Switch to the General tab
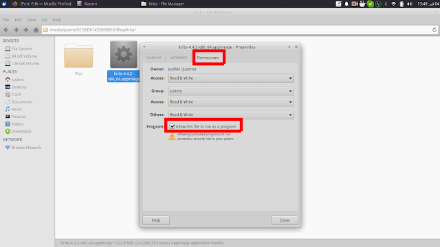The width and height of the screenshot is (440, 247). click(x=154, y=58)
